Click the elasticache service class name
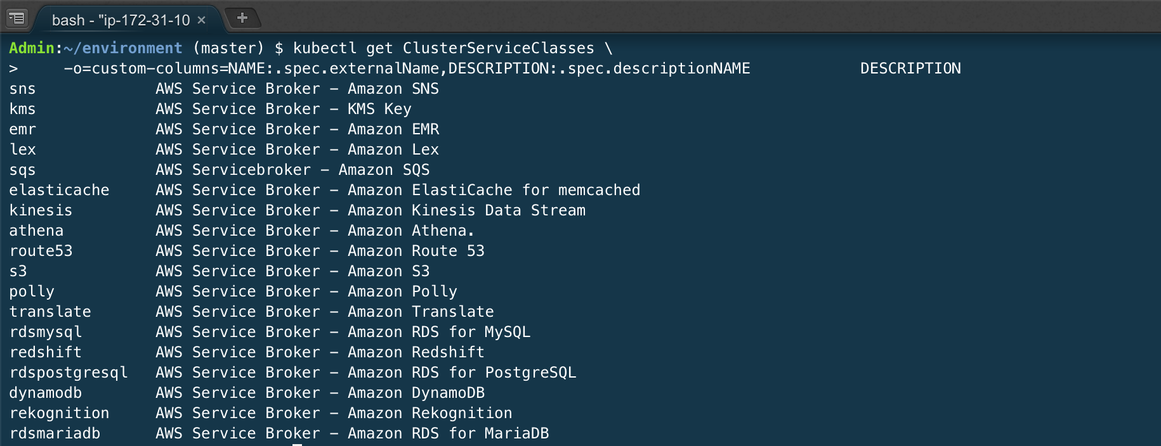This screenshot has height=446, width=1161. click(x=59, y=189)
